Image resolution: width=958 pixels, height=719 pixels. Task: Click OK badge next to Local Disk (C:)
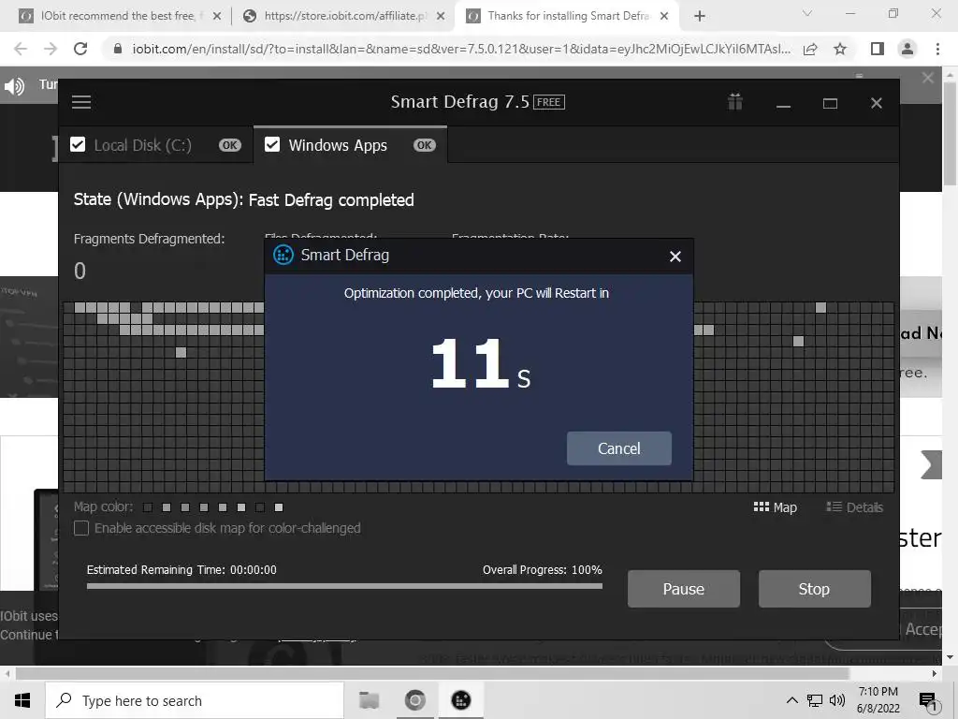coord(230,145)
